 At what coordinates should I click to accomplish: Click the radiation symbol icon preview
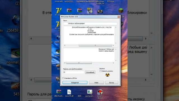click(x=107, y=75)
